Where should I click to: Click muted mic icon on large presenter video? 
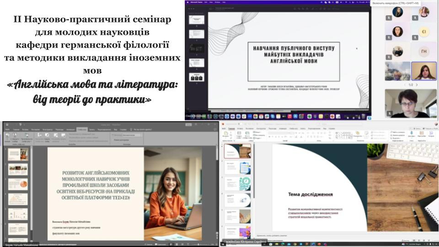click(x=389, y=113)
